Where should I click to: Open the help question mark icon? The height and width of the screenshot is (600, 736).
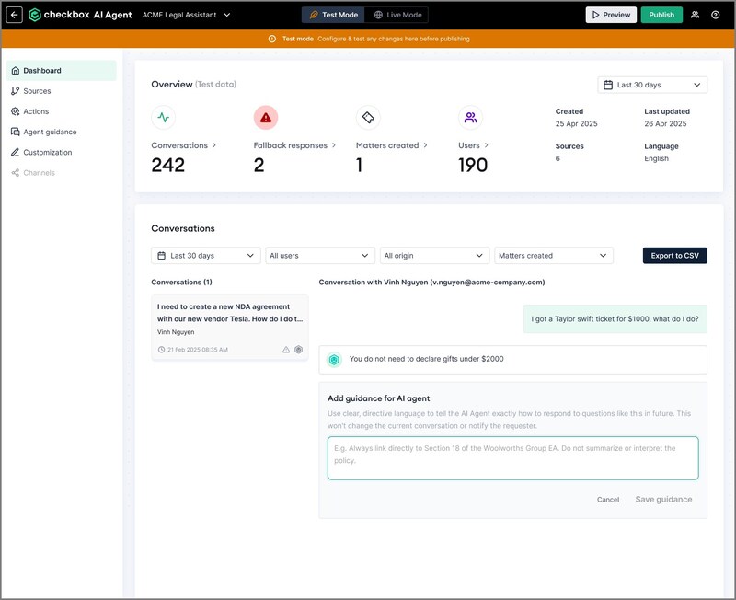pos(716,15)
